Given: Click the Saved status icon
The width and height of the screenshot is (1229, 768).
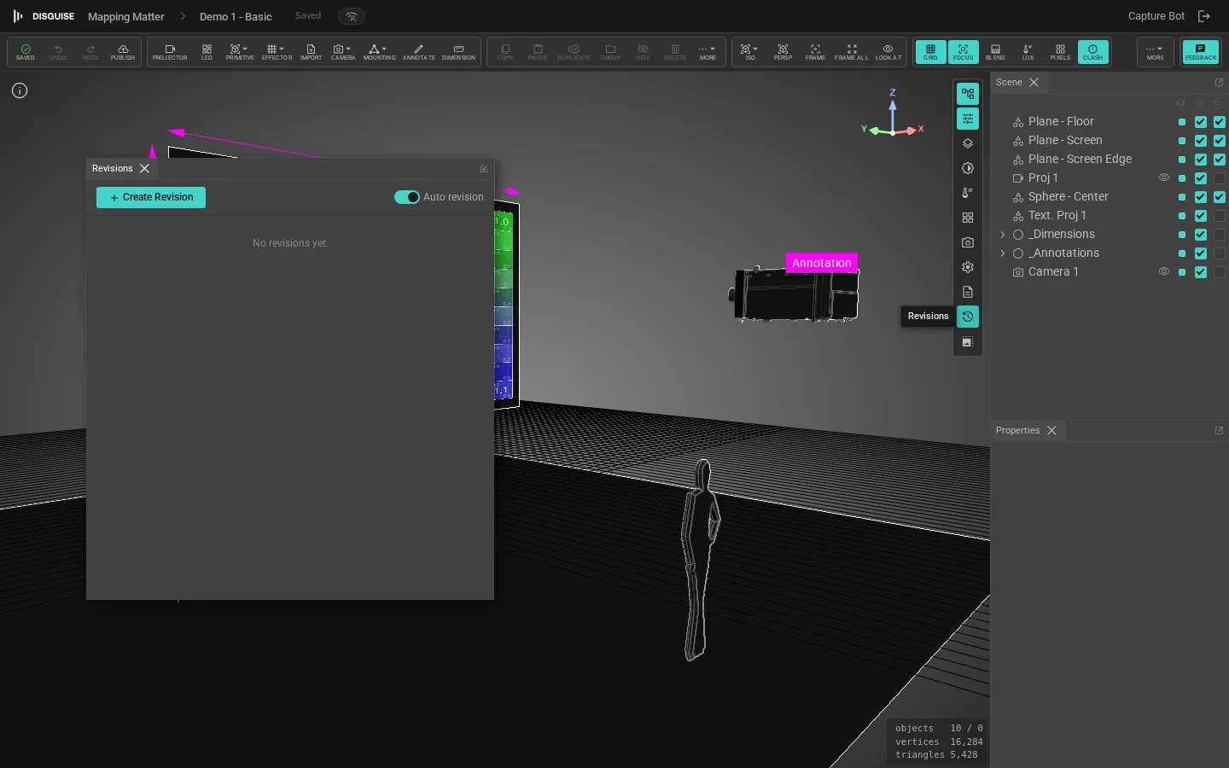Looking at the screenshot, I should [x=26, y=52].
